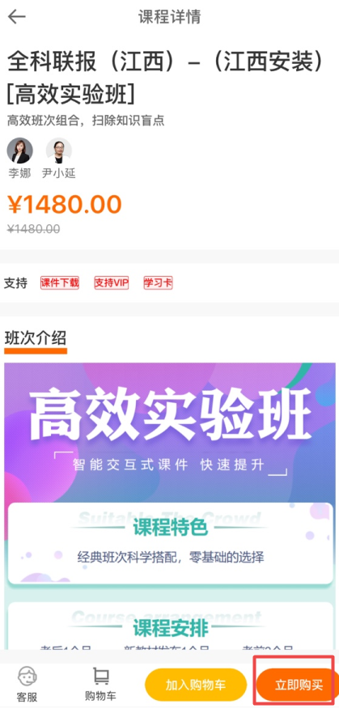Tap teacher 李娜 avatar

pos(20,151)
